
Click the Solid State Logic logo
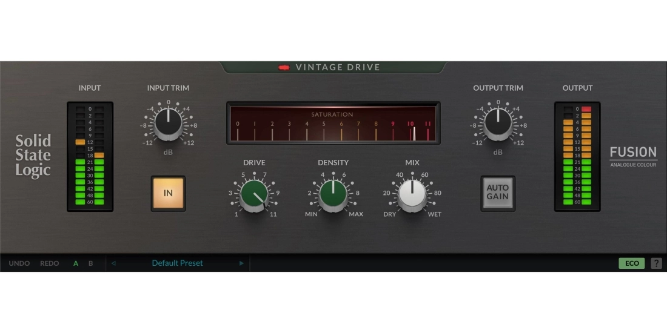point(33,156)
